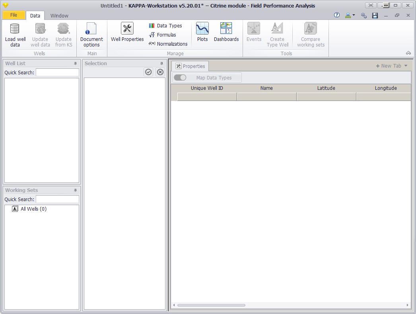This screenshot has width=416, height=314.
Task: Sort by Name column header
Action: point(266,88)
